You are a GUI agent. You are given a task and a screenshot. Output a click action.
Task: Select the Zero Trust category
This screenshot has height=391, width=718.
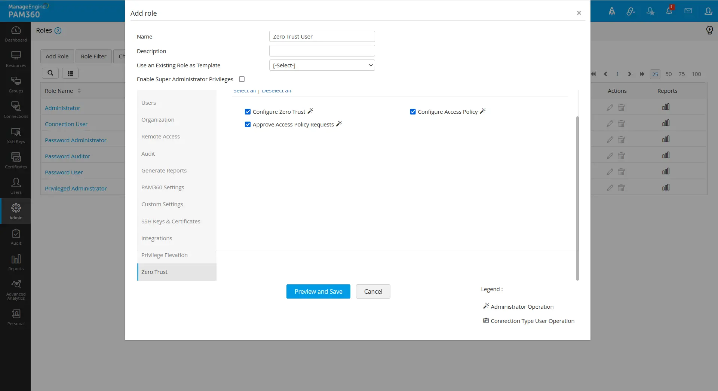click(177, 272)
